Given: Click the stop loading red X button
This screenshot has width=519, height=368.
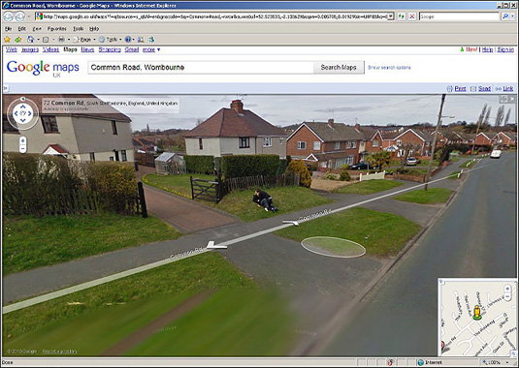Looking at the screenshot, I should tap(412, 16).
